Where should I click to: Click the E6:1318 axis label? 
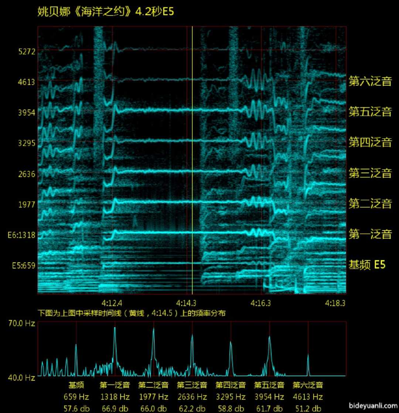click(21, 235)
